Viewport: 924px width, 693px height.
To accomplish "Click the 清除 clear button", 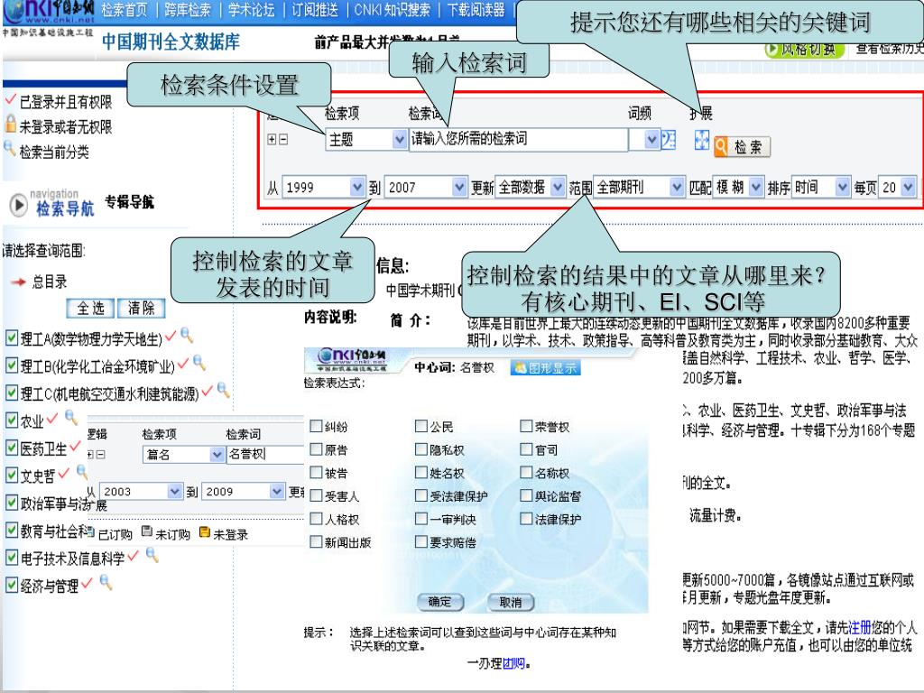I will [x=141, y=308].
